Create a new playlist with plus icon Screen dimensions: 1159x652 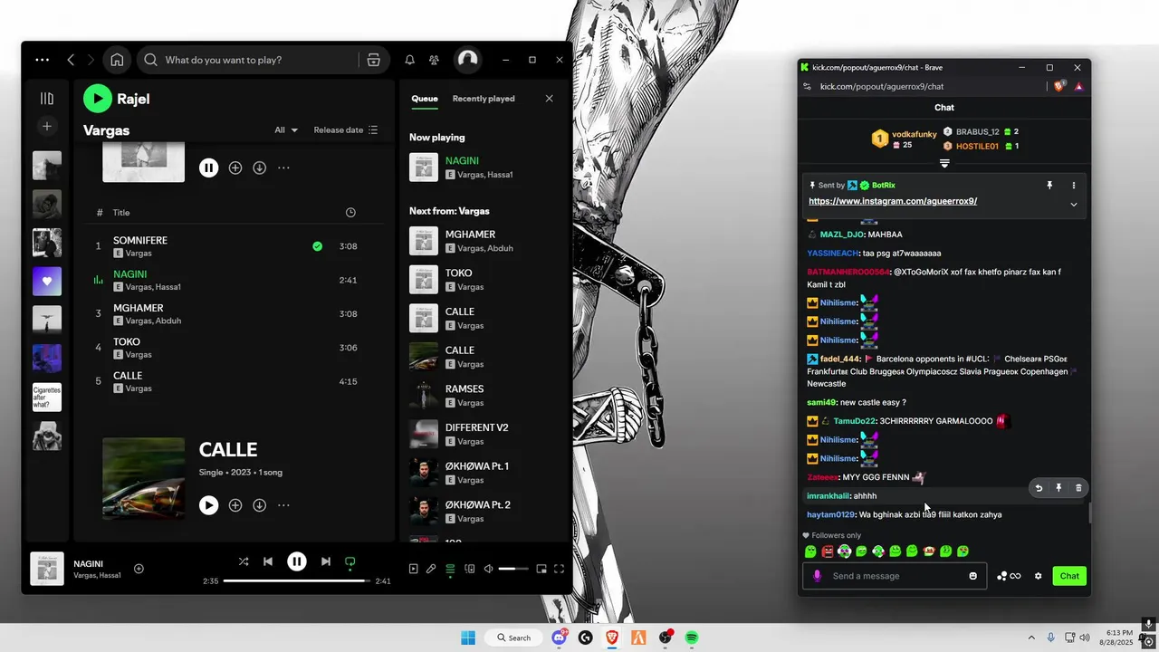(47, 126)
